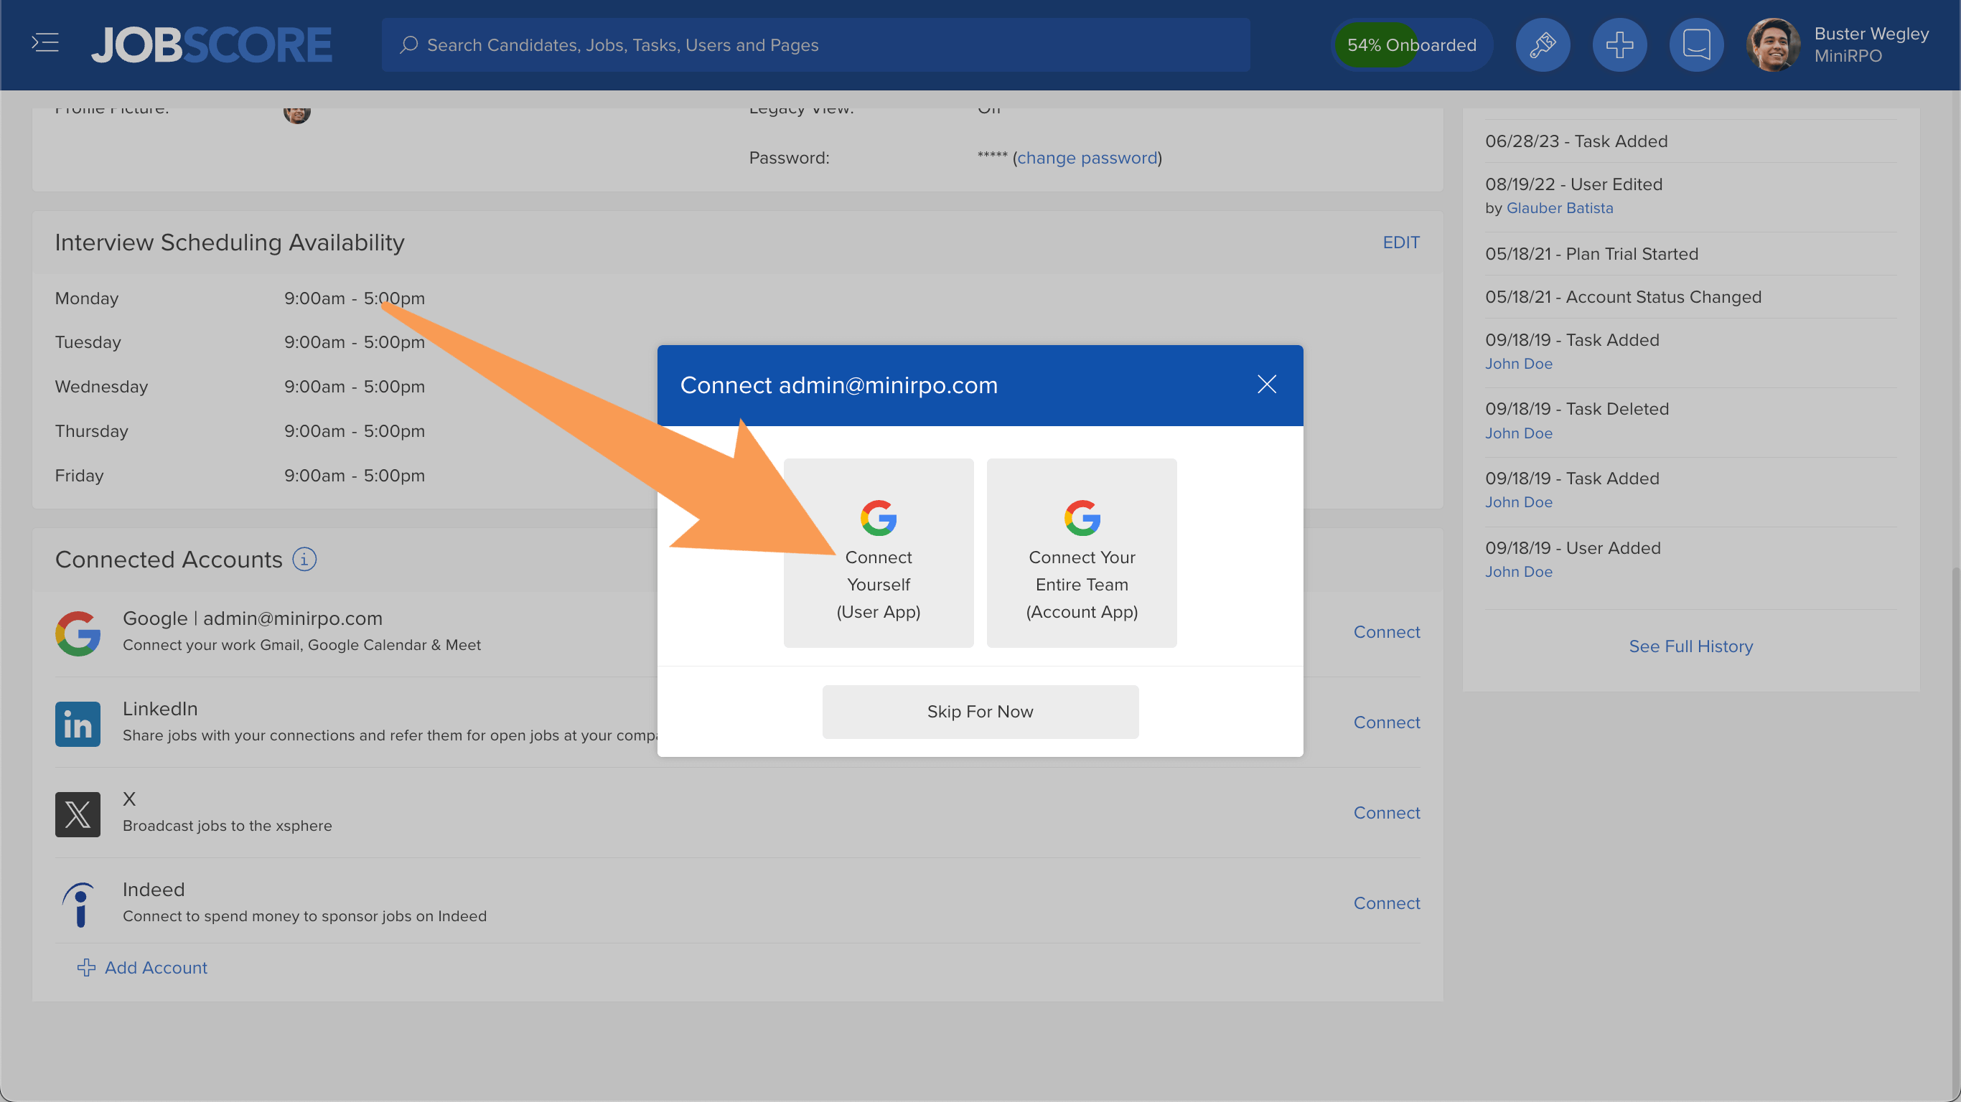Click the Buster Wegley MiniRPO user name
The width and height of the screenshot is (1961, 1102).
tap(1871, 45)
